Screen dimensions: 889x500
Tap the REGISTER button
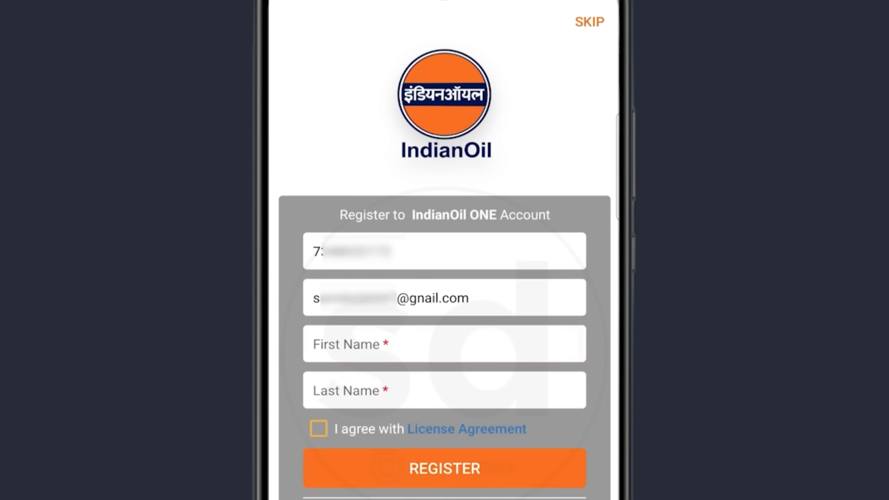click(444, 468)
